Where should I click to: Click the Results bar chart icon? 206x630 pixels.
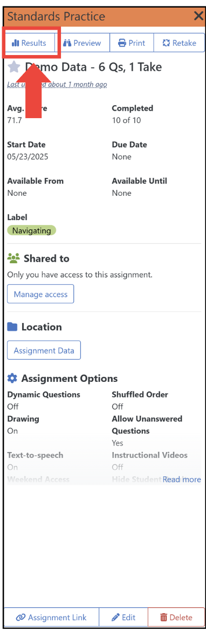coord(16,43)
